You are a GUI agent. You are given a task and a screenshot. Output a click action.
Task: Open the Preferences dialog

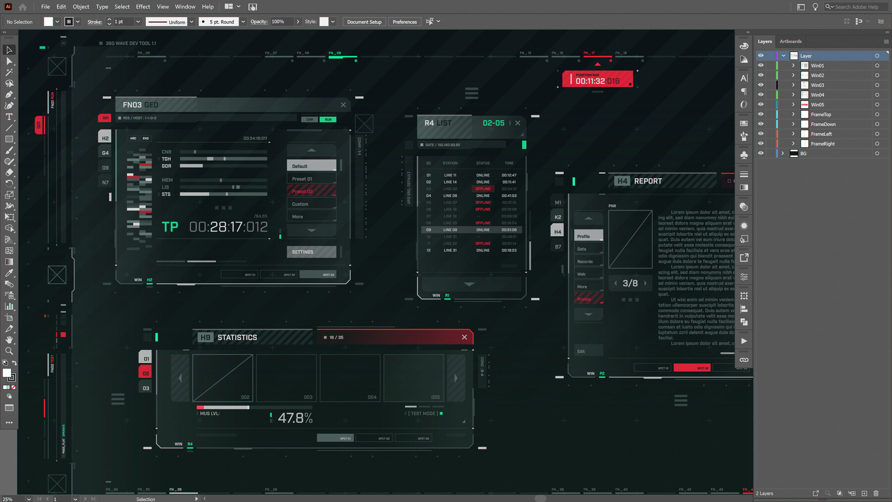click(x=404, y=21)
